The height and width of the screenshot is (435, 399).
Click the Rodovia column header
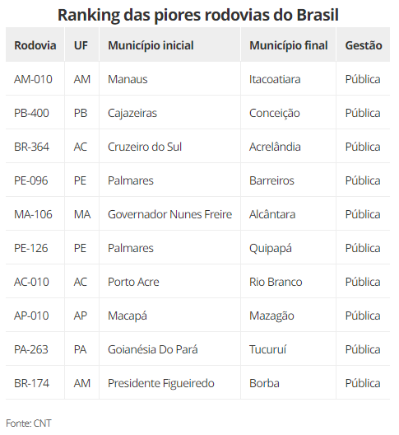35,45
